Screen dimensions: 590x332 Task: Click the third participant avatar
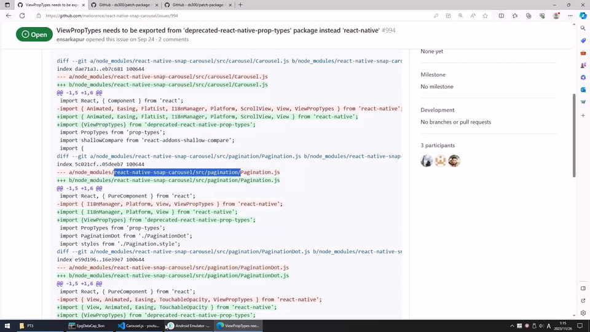pos(454,160)
